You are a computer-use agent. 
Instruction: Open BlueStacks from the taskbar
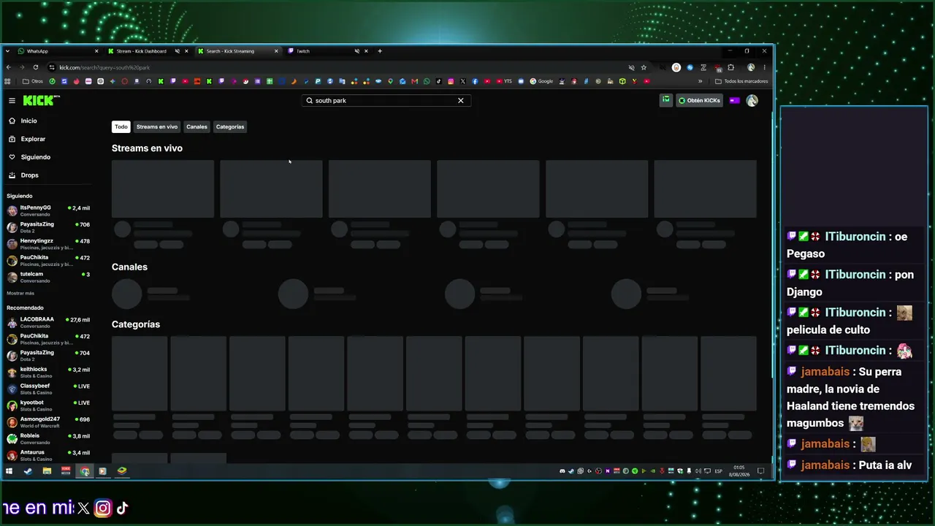pyautogui.click(x=122, y=471)
